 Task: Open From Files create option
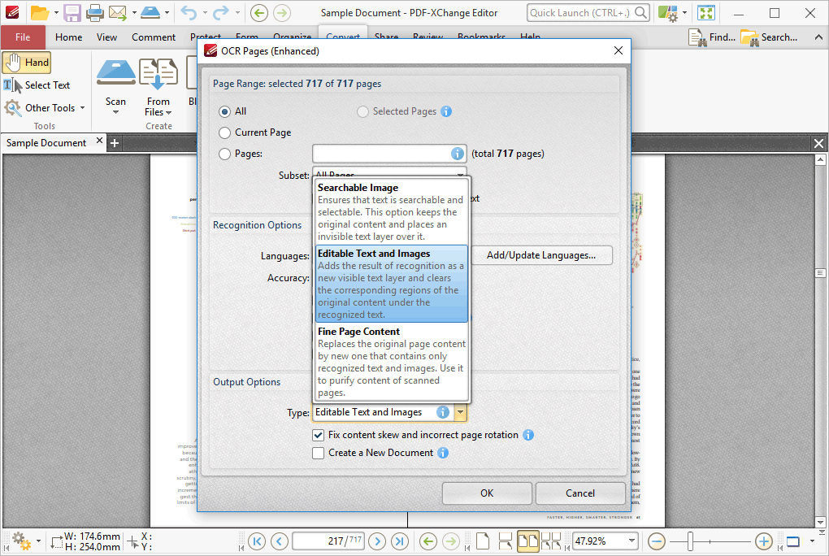(158, 87)
